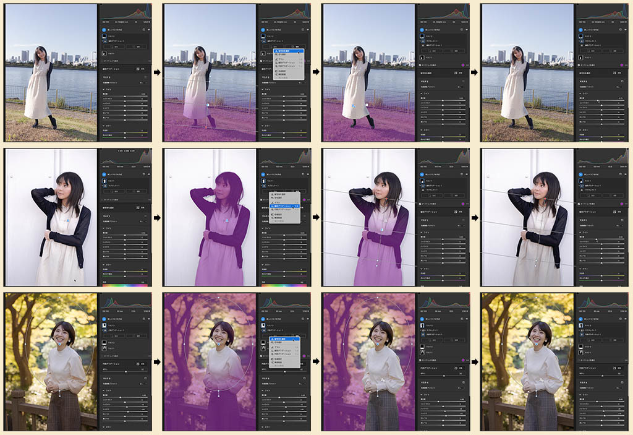The image size is (633, 435).
Task: Click magenta overlay swatch in fourth waterfront panel
Action: [622, 65]
